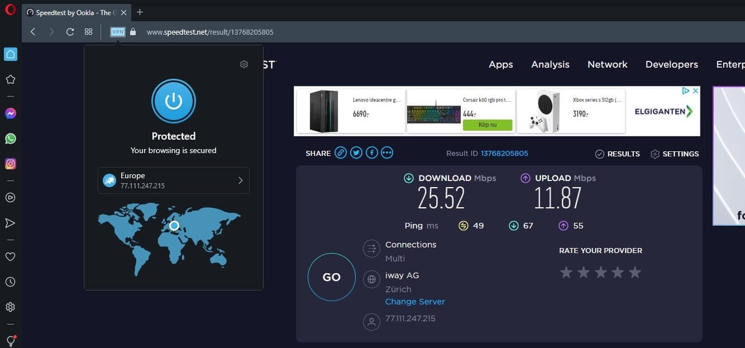The image size is (745, 348).
Task: Open Result ID 13768205805 link
Action: tap(504, 153)
